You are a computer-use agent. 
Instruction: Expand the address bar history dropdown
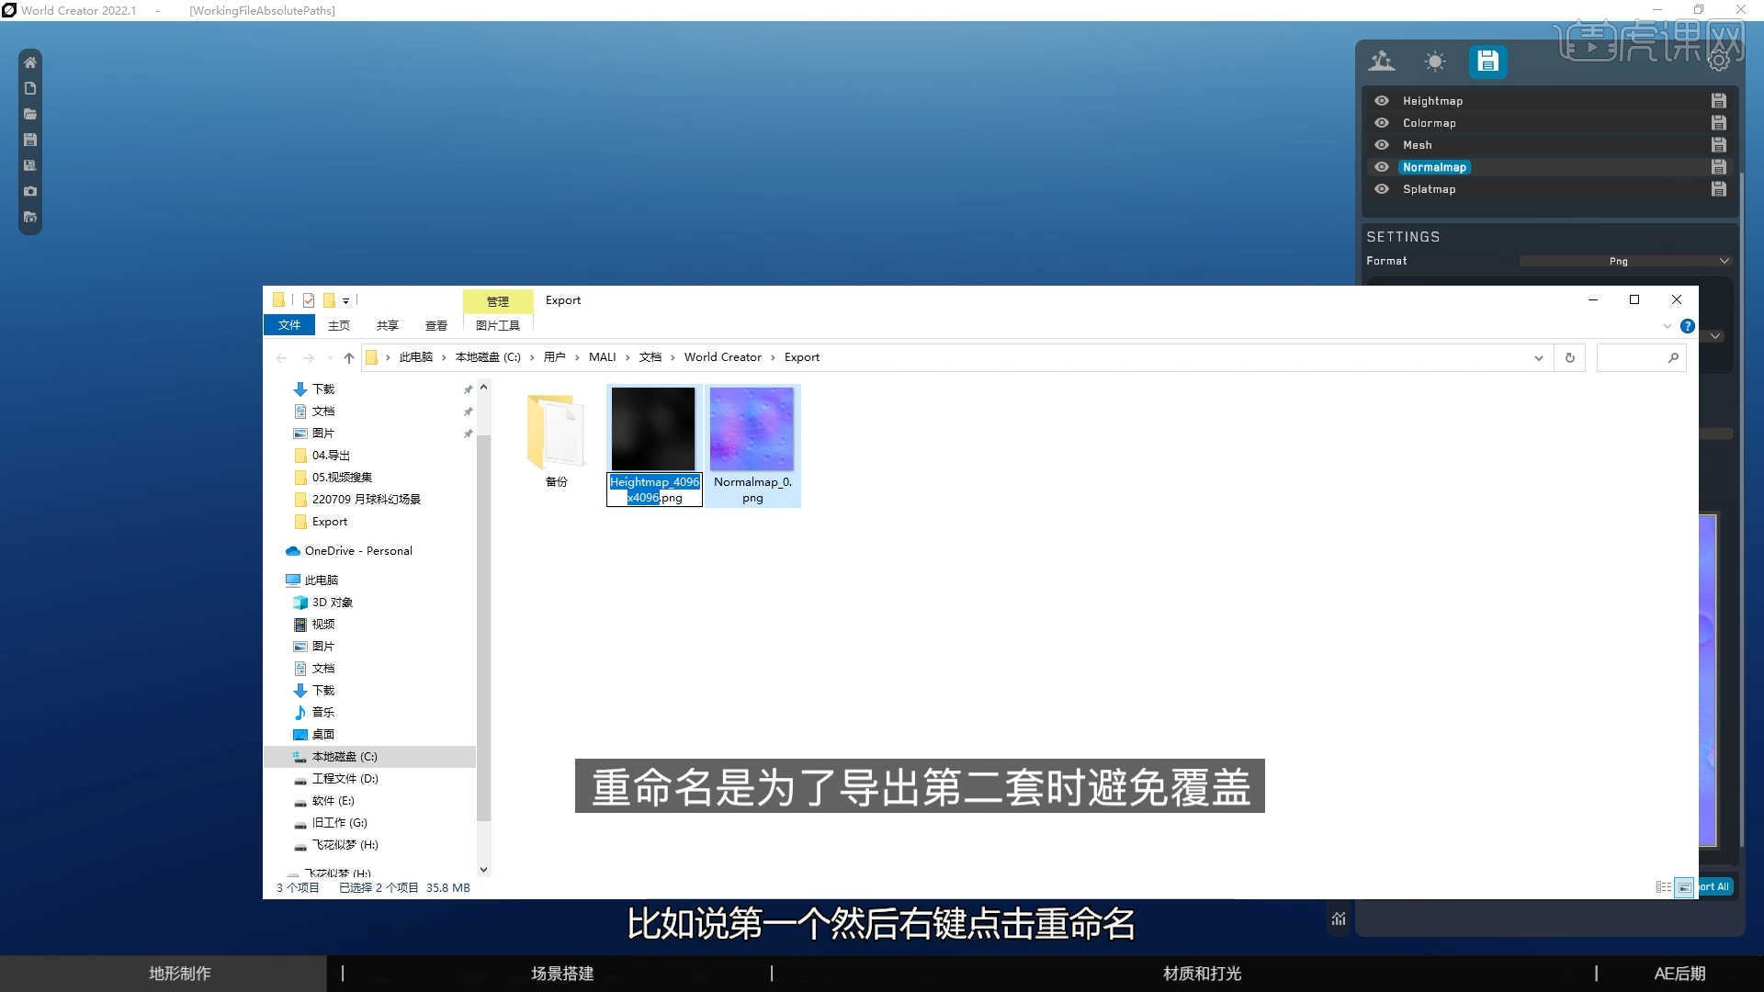pyautogui.click(x=1539, y=358)
